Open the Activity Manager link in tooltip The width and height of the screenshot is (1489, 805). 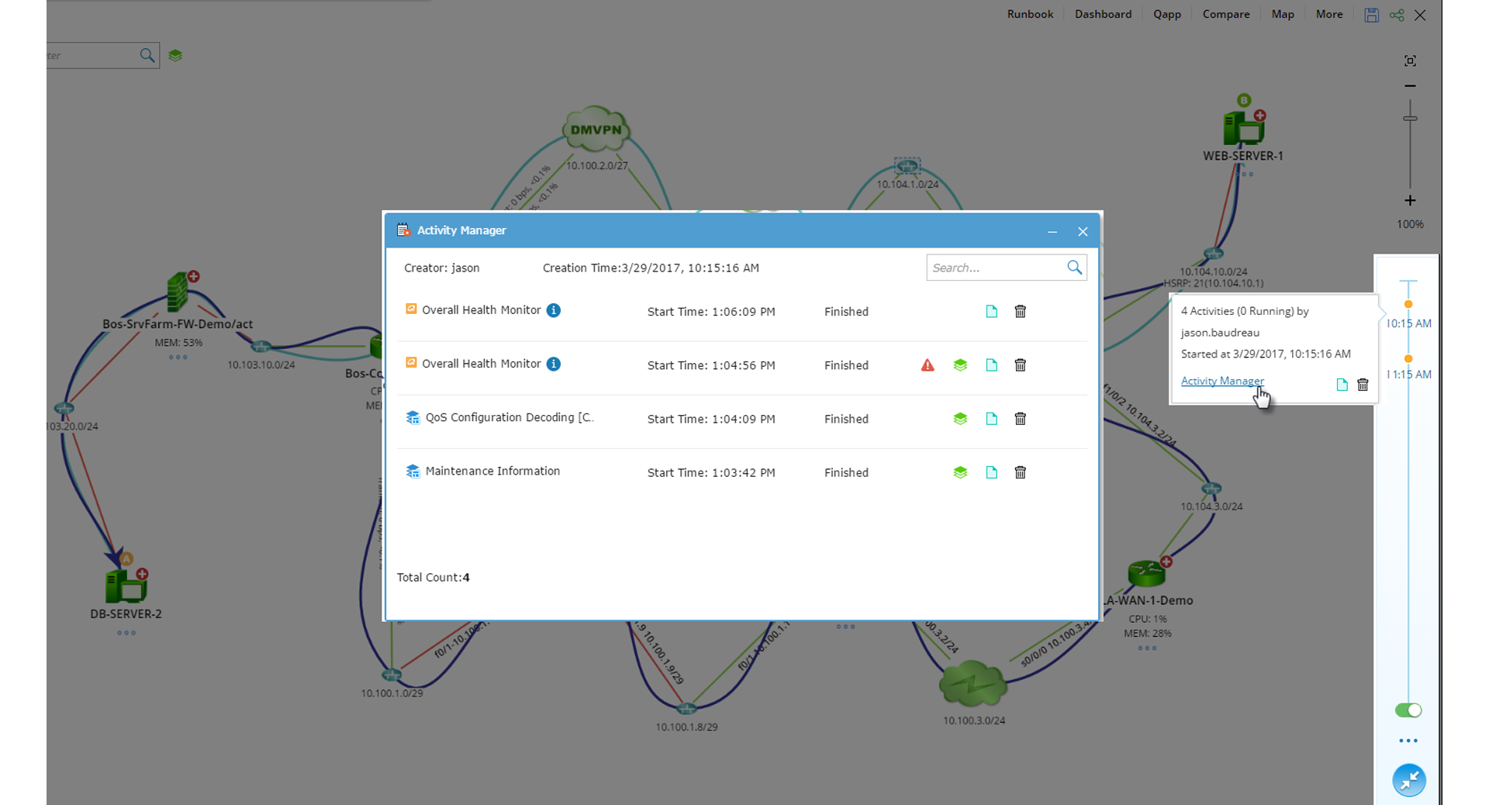(1222, 381)
